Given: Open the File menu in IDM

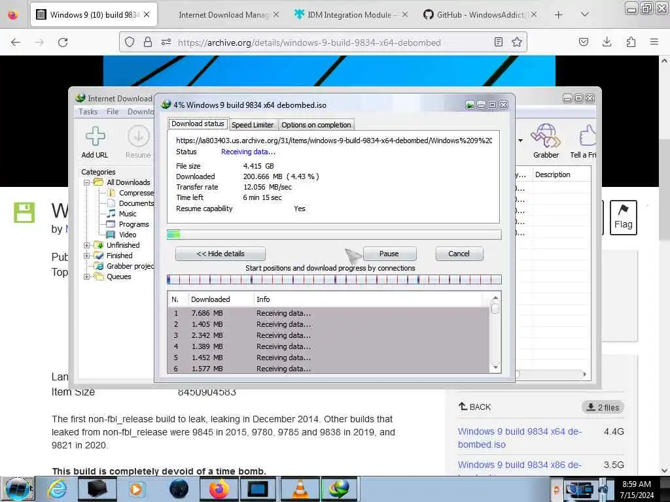Looking at the screenshot, I should point(113,111).
